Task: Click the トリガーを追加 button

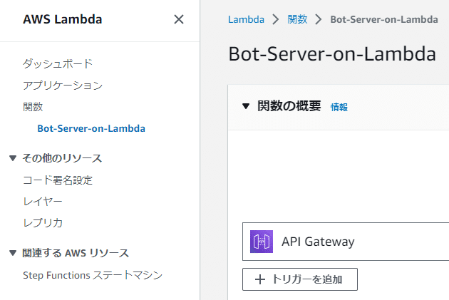Action: (x=300, y=279)
